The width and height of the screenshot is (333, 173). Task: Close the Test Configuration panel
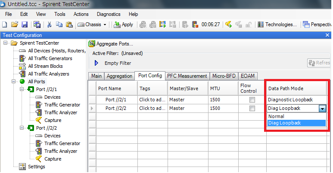[327, 35]
